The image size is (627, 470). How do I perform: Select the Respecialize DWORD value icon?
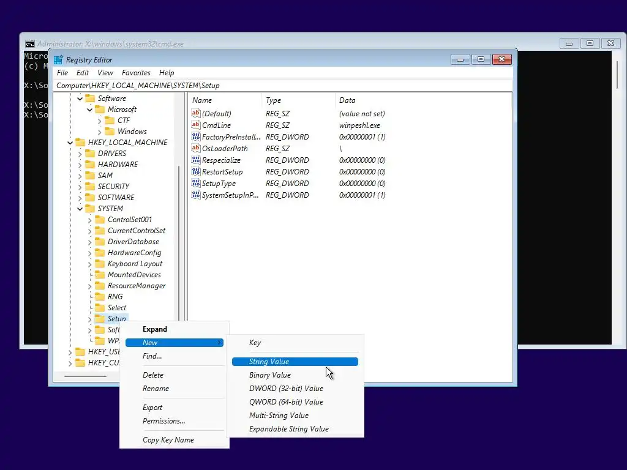195,160
